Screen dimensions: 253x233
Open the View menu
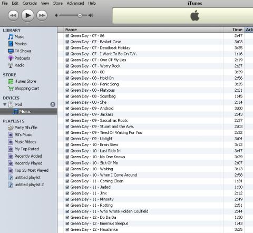point(45,3)
